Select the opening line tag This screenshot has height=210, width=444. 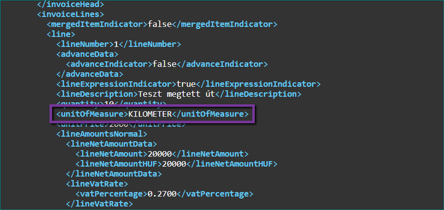(x=61, y=34)
